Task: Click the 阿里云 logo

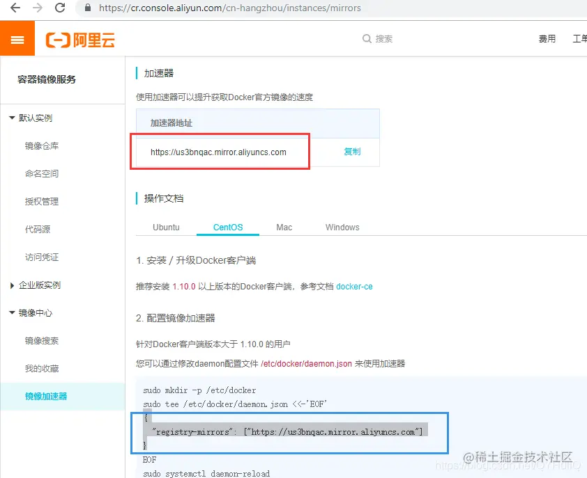Action: pos(80,40)
